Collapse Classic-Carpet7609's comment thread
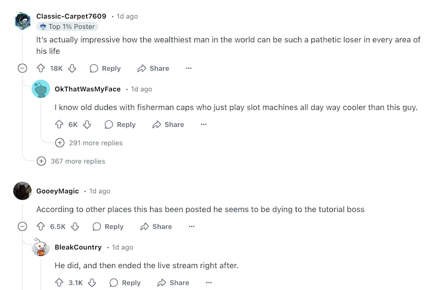 [23, 68]
